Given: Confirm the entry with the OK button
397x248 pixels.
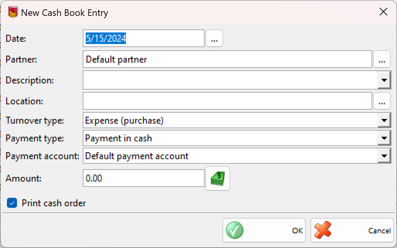Looking at the screenshot, I should pos(264,231).
